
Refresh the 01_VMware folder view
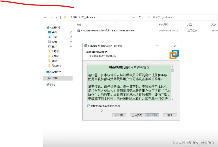pos(140,17)
